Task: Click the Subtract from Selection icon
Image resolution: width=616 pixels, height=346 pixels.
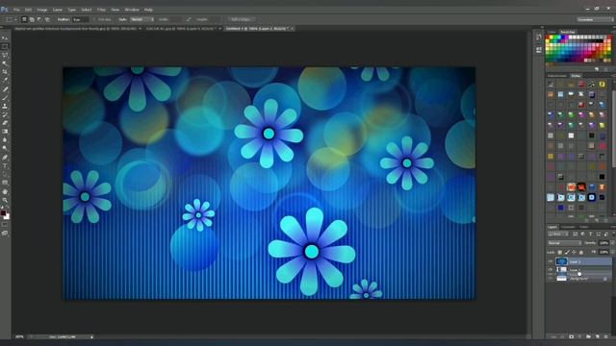Action: point(39,19)
